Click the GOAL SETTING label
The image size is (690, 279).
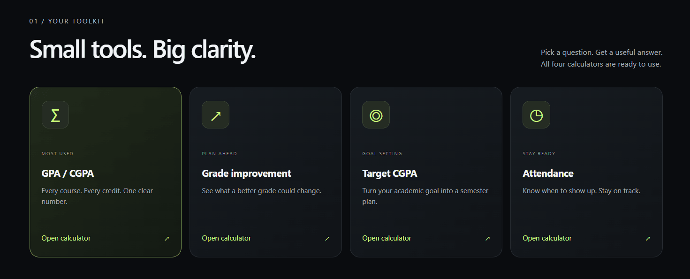coord(382,154)
